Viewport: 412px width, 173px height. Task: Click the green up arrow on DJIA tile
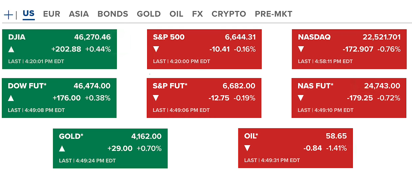(x=12, y=49)
